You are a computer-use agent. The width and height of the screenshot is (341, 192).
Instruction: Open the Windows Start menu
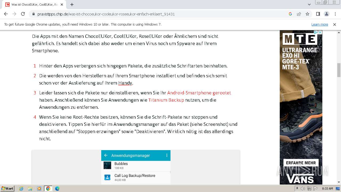point(7,188)
